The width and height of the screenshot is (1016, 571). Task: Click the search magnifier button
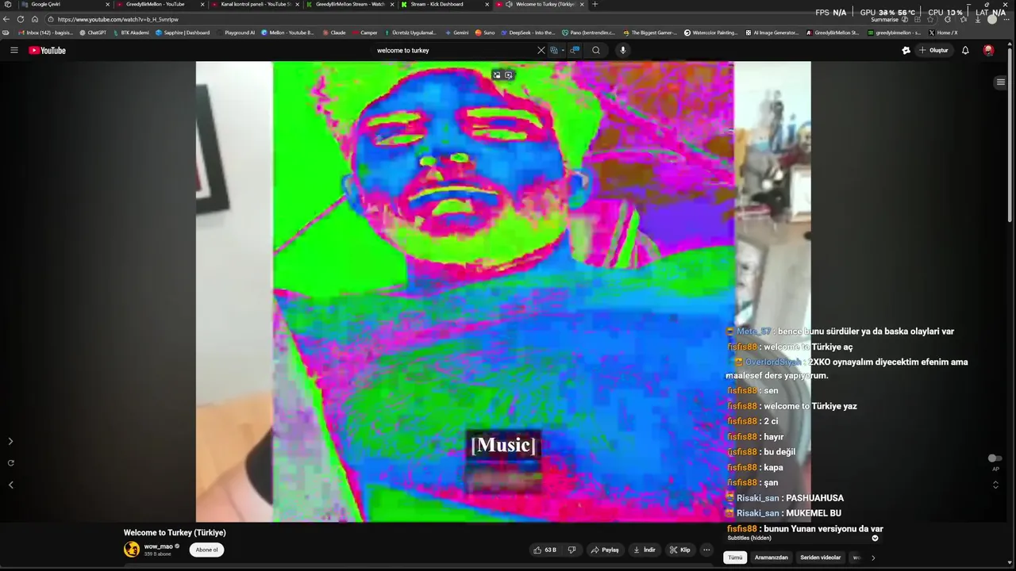click(x=596, y=50)
